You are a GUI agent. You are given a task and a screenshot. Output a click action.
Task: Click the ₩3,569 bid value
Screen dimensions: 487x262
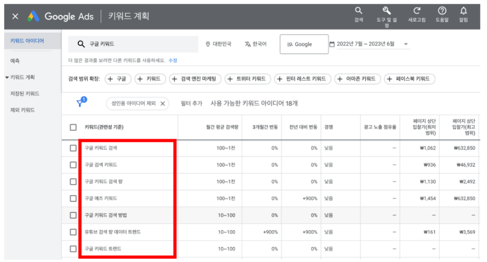point(467,232)
